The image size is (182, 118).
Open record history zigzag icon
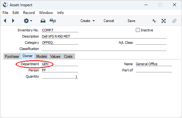(x=154, y=21)
